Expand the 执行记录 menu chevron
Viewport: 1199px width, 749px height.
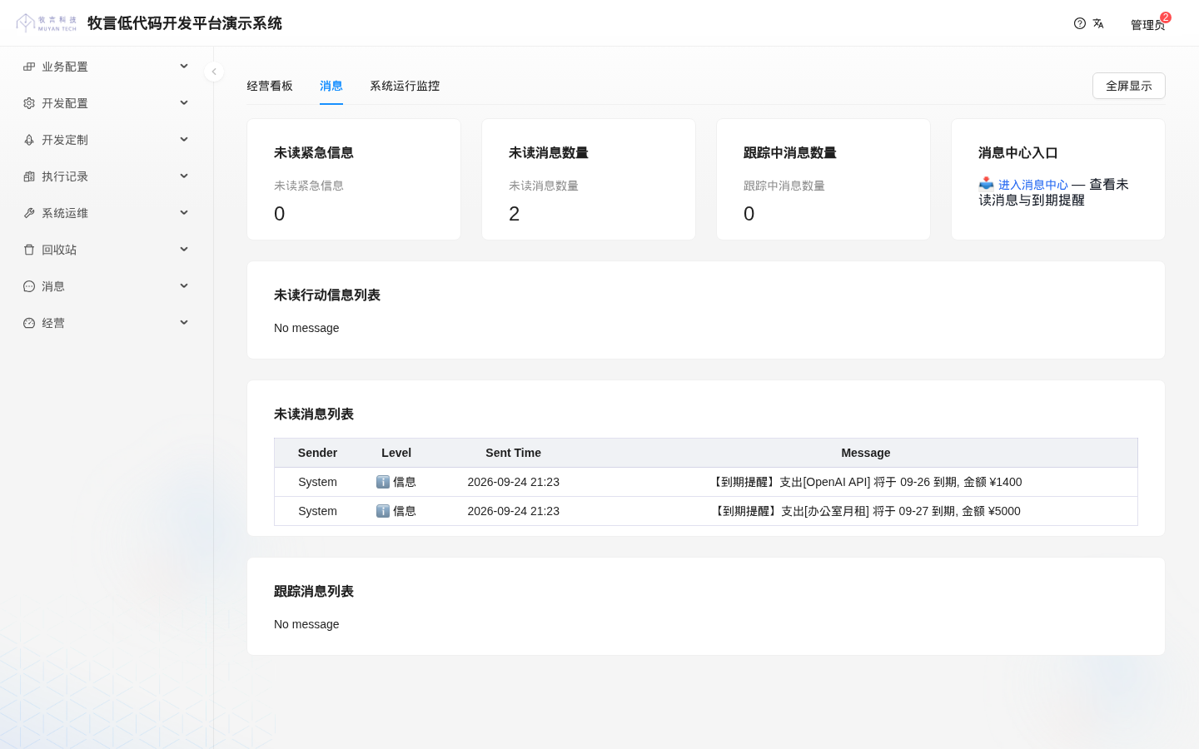click(184, 176)
